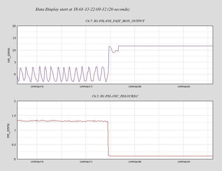Click the 10 tick on top plot y-axis
This screenshot has width=222, height=171.
pyautogui.click(x=14, y=50)
